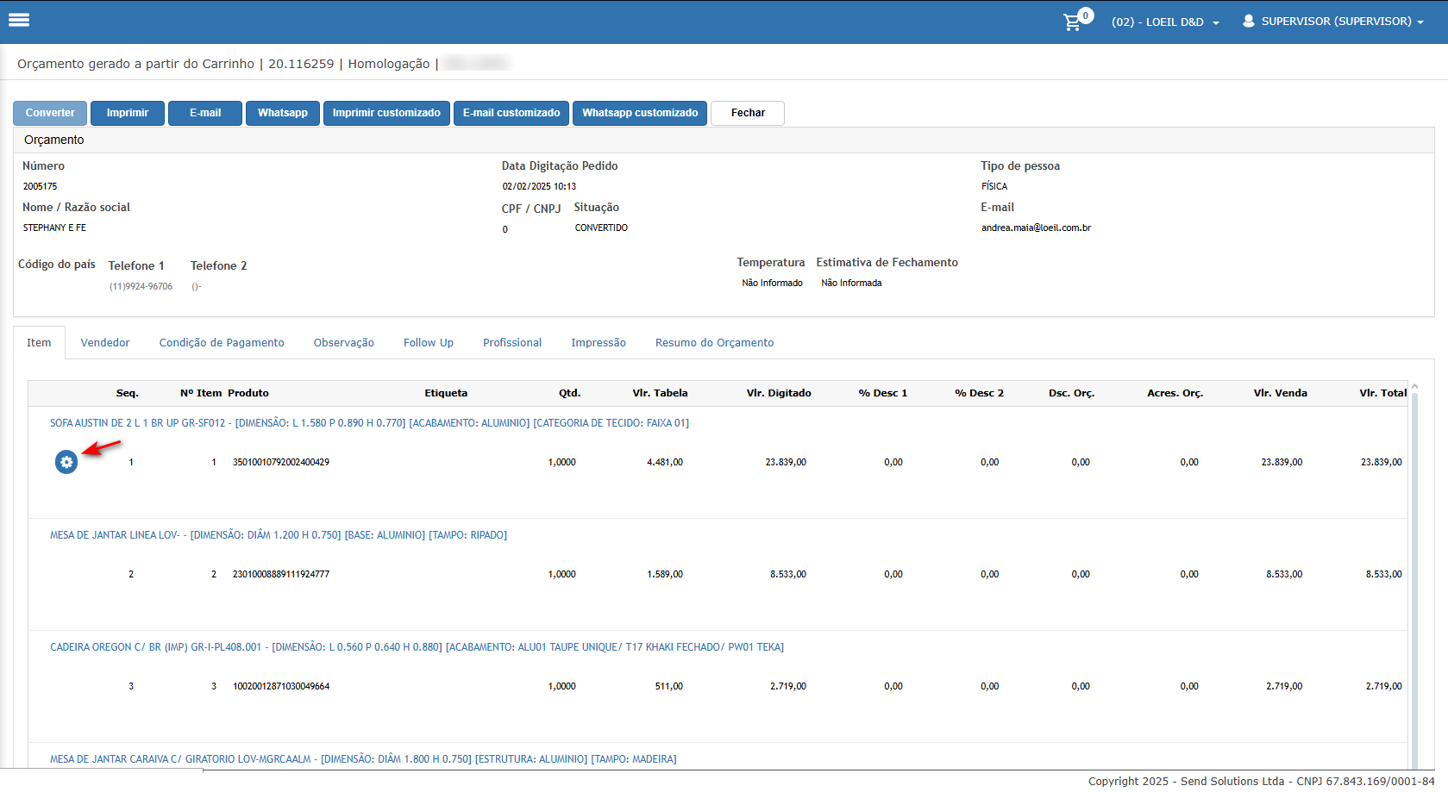Viewport: 1448px width, 792px height.
Task: Open the CADEIRA OREGON product link
Action: click(x=417, y=647)
